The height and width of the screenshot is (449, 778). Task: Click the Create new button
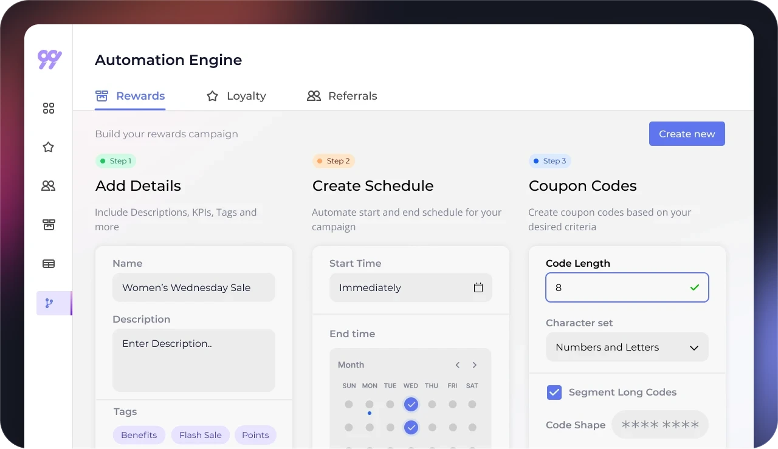(x=687, y=134)
